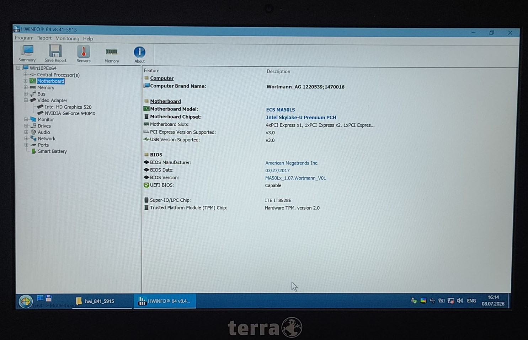Select Win10PEx64 in the tree
528x340 pixels.
(43, 68)
